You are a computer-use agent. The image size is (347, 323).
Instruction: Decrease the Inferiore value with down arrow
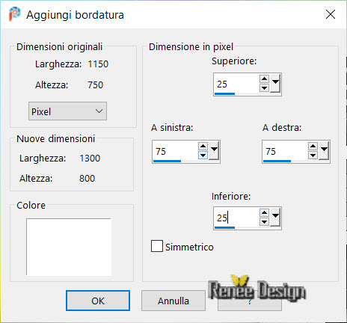pyautogui.click(x=264, y=221)
